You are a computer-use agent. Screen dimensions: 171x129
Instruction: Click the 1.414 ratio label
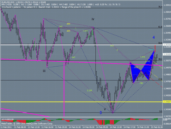coord(85,31)
